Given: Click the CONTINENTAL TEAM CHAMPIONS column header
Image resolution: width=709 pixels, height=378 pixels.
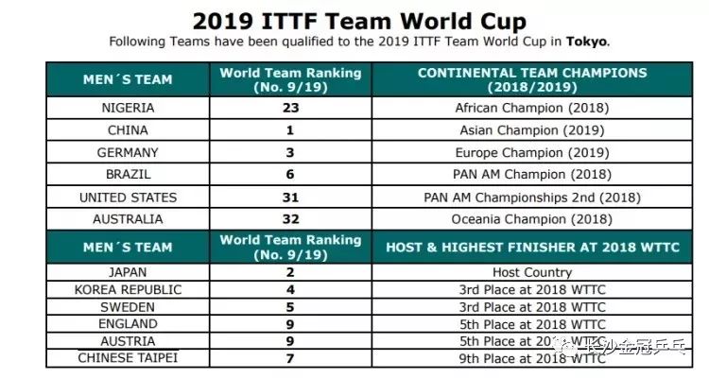Looking at the screenshot, I should 532,79.
